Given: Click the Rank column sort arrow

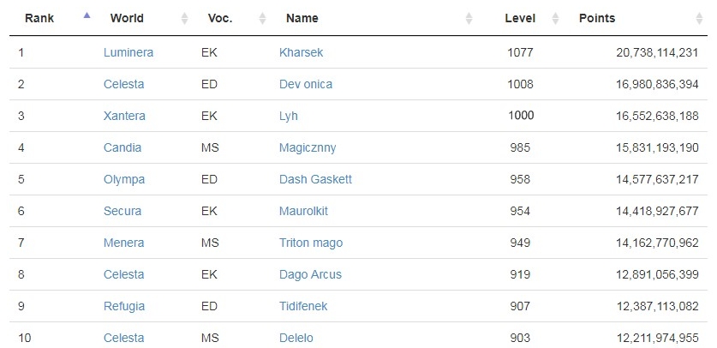Looking at the screenshot, I should click(86, 15).
